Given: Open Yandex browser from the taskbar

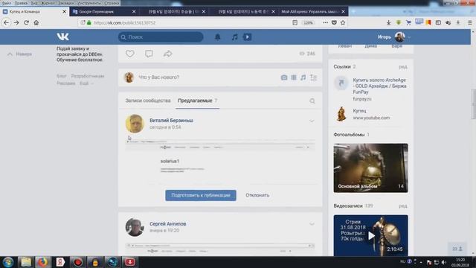Looking at the screenshot, I should [x=60, y=262].
